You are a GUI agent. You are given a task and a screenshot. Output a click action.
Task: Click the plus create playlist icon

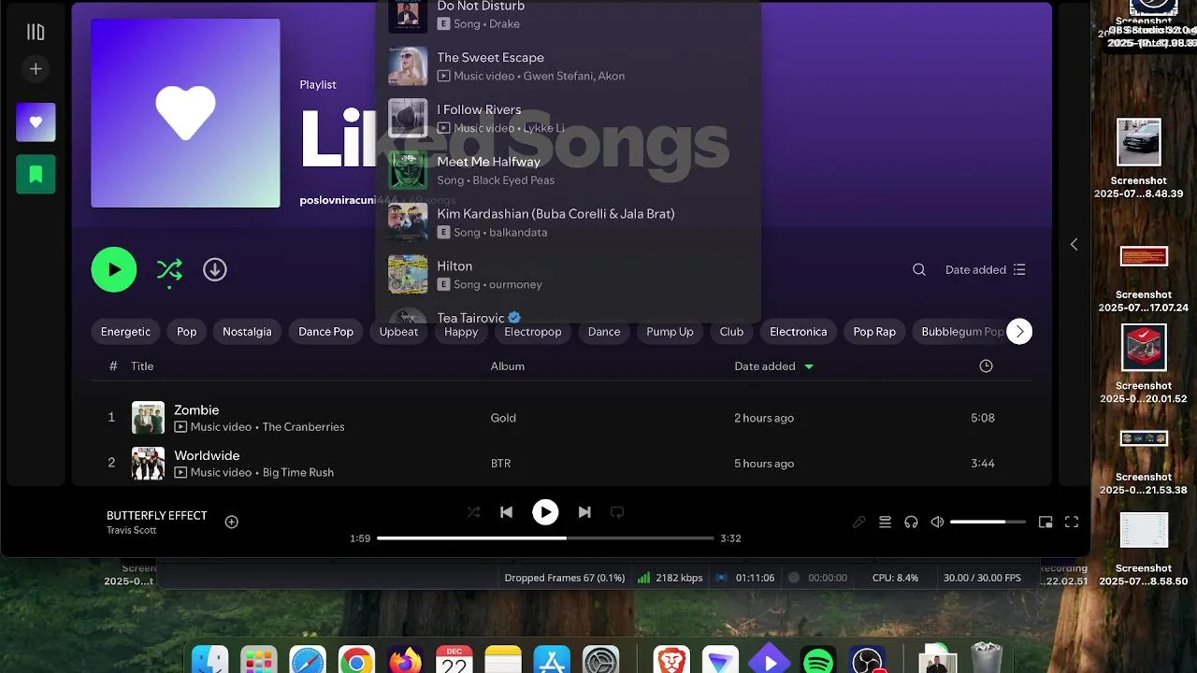tap(36, 68)
